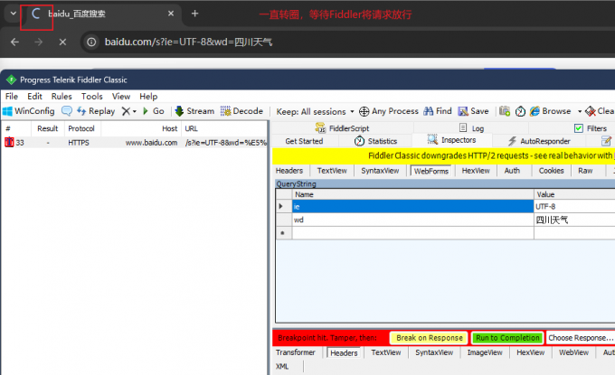Viewport: 615px width, 375px height.
Task: Select request TextView inspector tab
Action: [x=332, y=171]
